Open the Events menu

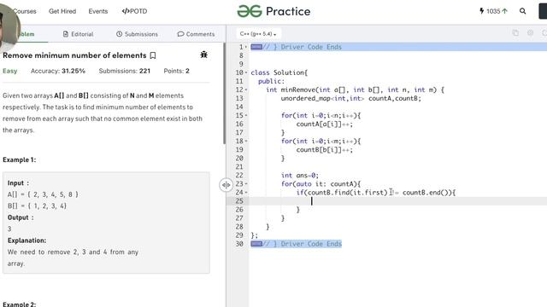point(98,11)
